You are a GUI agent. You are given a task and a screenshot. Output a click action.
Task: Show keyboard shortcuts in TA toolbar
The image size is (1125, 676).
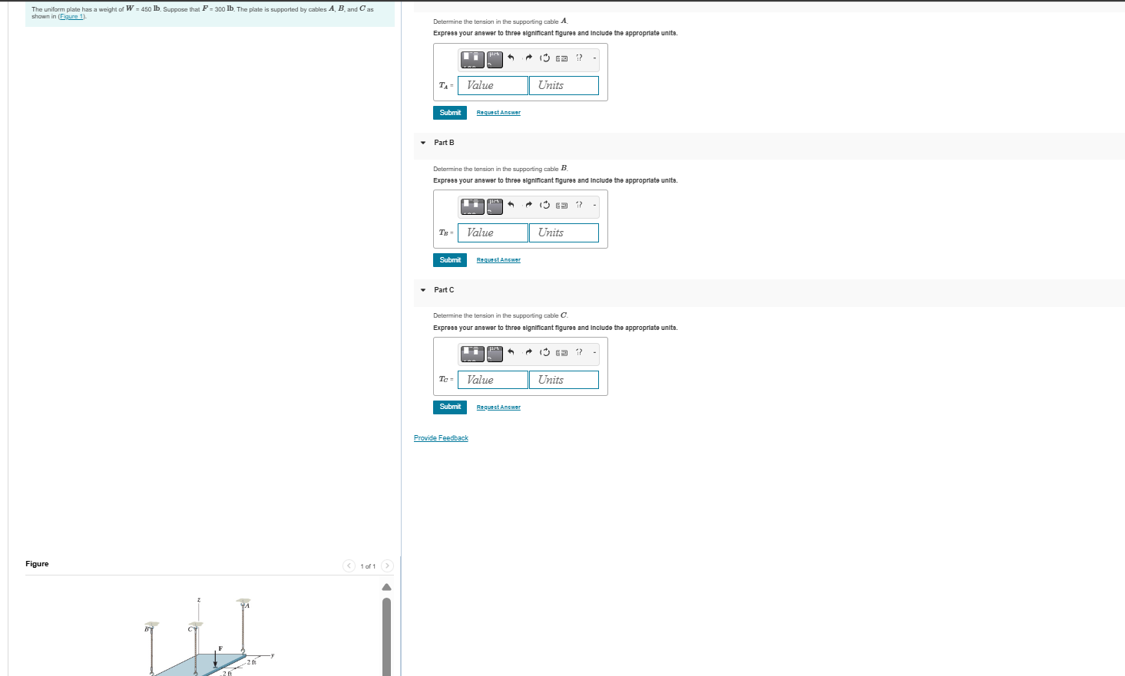(x=562, y=58)
